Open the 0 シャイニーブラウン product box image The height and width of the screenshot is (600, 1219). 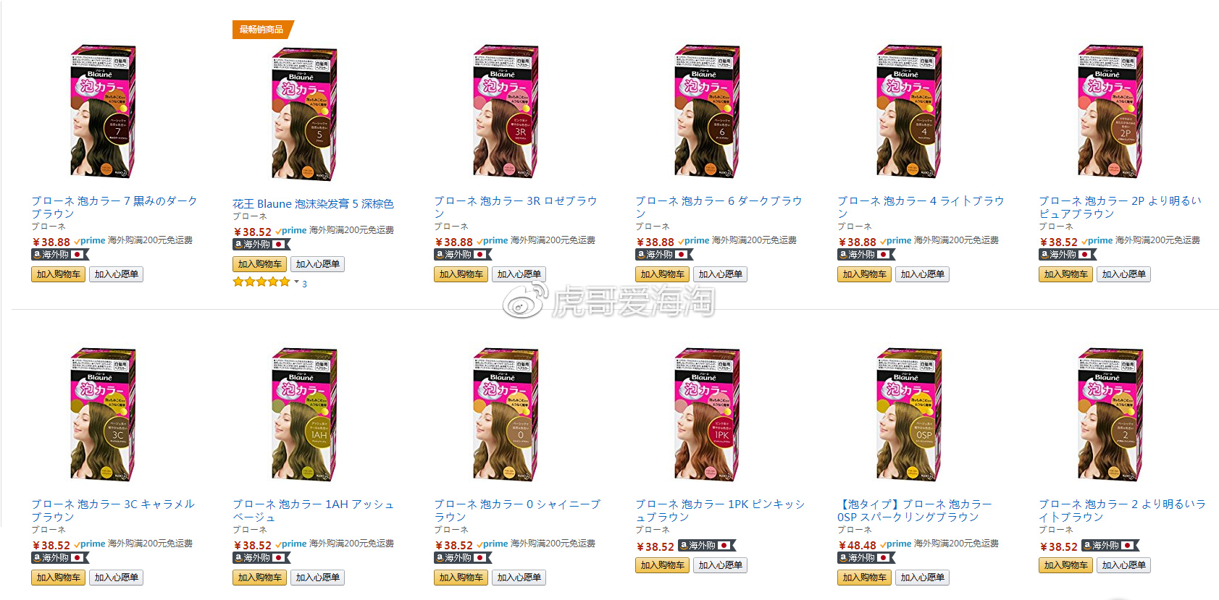(506, 415)
